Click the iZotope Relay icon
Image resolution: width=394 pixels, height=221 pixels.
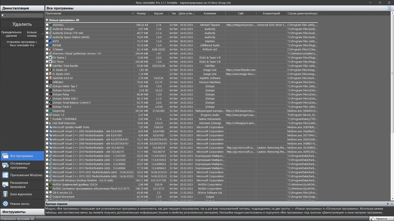(50, 94)
